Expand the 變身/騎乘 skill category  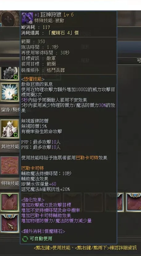(10, 110)
